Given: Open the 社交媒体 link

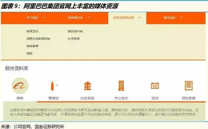Looking at the screenshot, I should click(x=74, y=39).
